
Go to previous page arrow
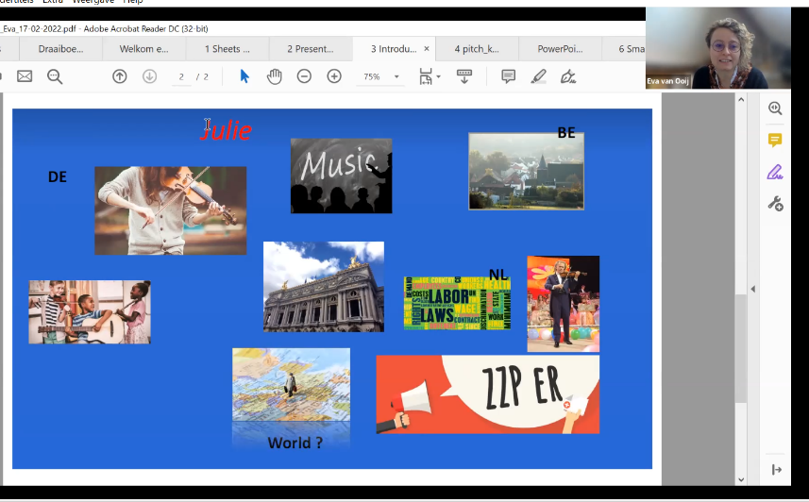coord(120,76)
